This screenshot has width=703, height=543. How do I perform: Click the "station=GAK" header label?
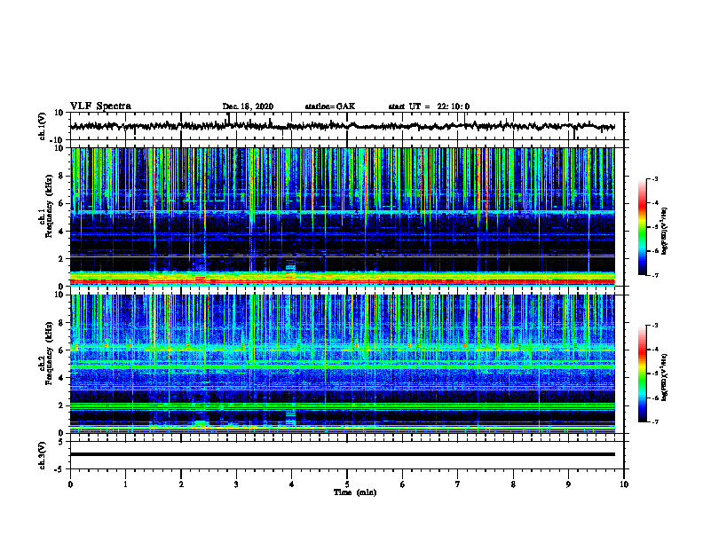coord(330,106)
